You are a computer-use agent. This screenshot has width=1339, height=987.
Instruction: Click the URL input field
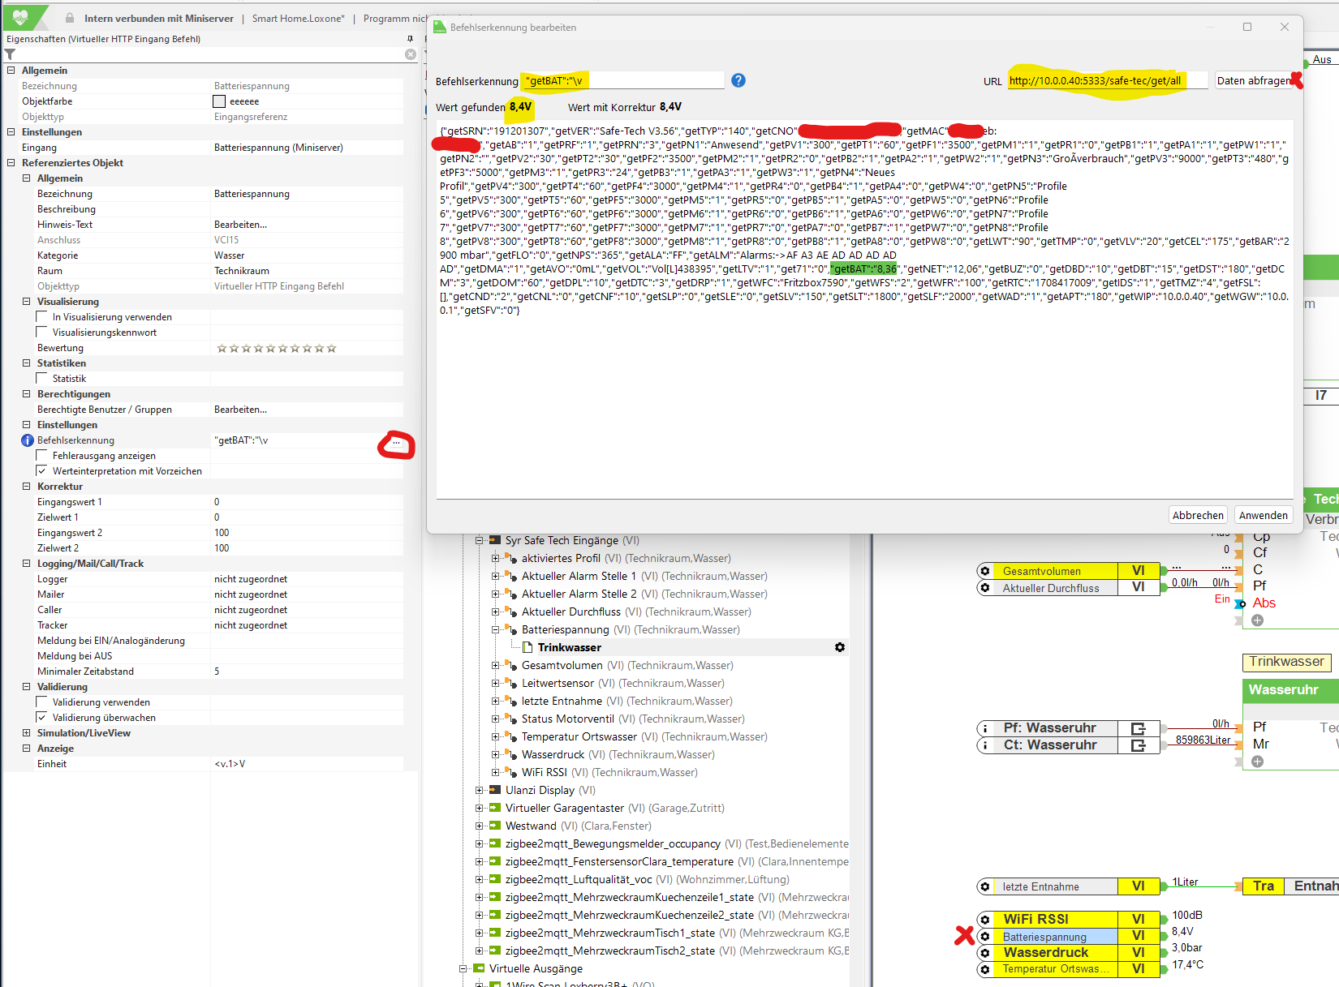(1108, 80)
